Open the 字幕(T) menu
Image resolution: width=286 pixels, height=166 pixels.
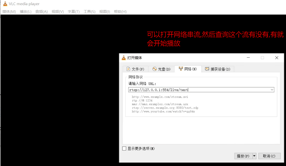73,12
